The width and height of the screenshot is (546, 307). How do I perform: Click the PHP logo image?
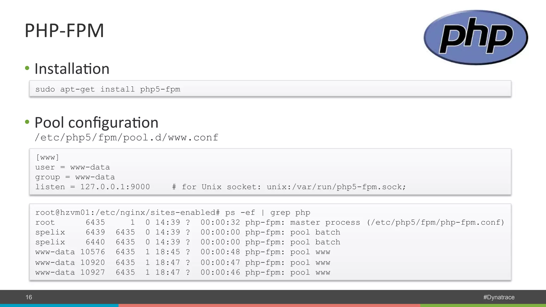click(x=476, y=38)
